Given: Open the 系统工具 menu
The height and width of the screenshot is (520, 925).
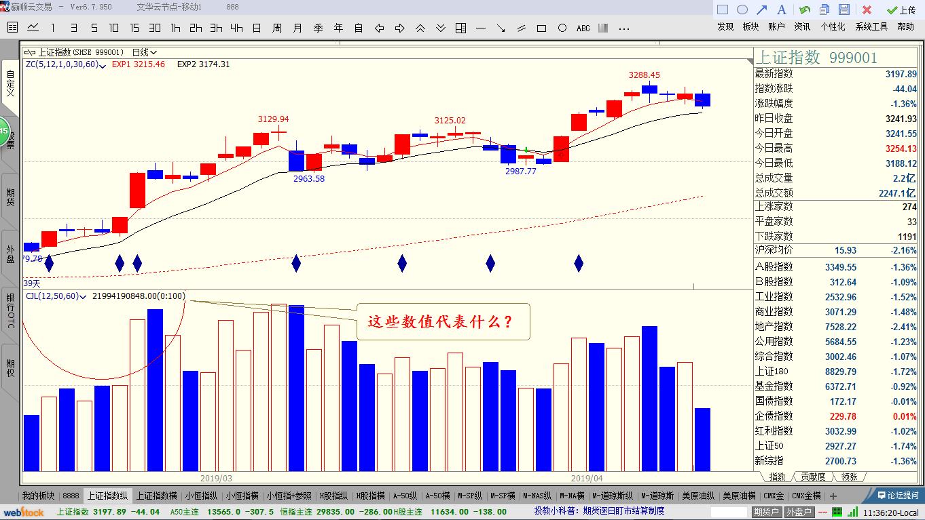Looking at the screenshot, I should point(871,26).
